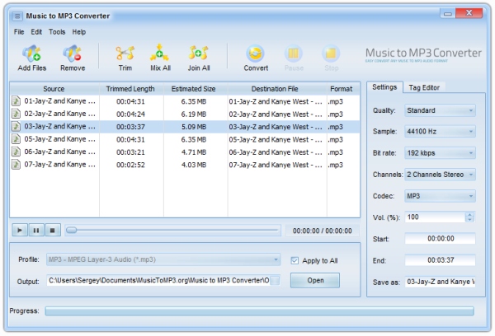495x336 pixels.
Task: Open the Sample rate dropdown
Action: point(440,132)
